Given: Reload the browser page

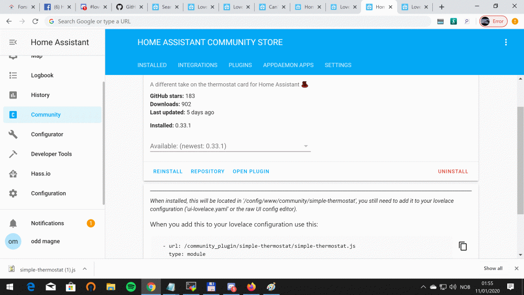Looking at the screenshot, I should 35,21.
